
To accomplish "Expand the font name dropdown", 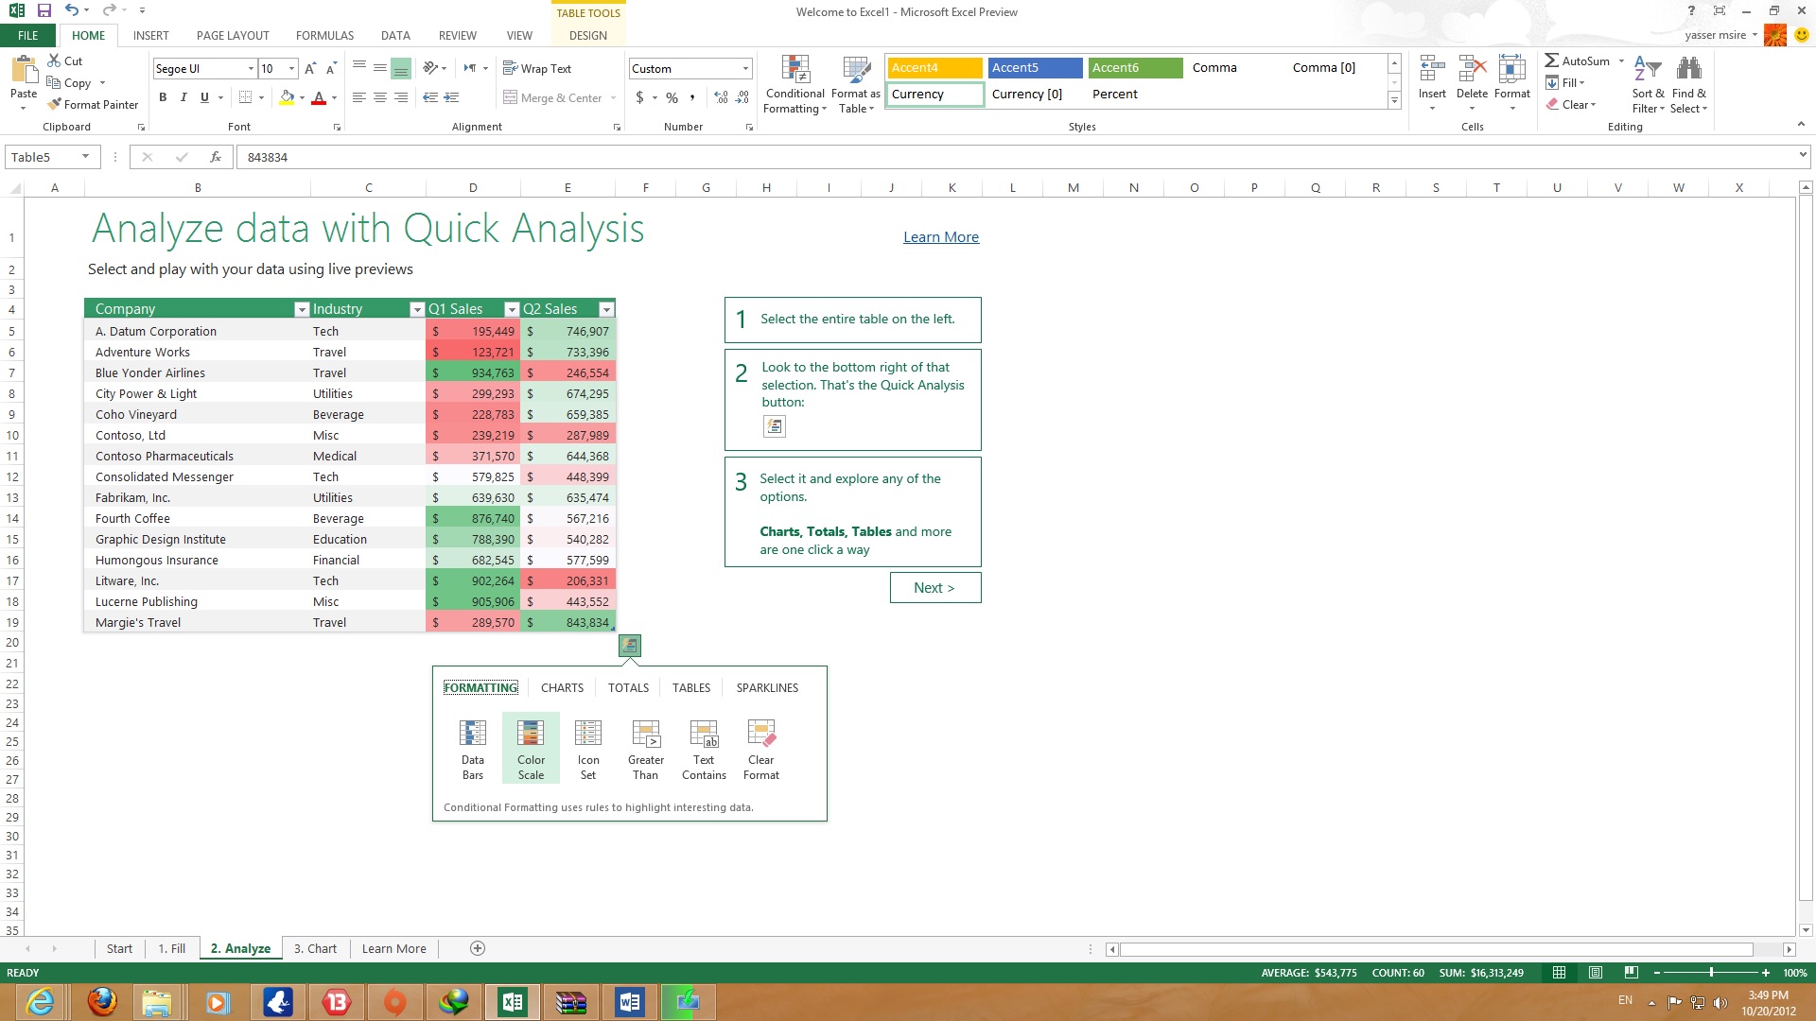I will [x=251, y=68].
